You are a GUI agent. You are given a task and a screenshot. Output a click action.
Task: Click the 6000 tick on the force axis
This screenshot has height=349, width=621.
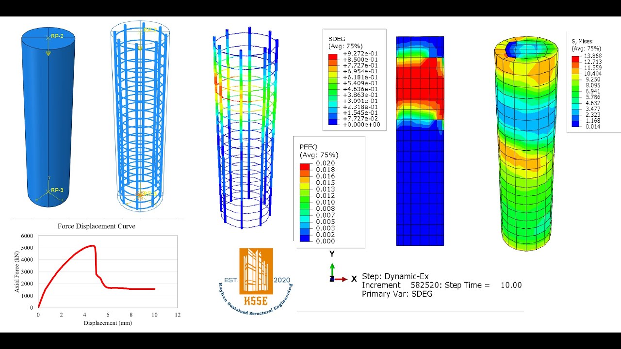pos(27,236)
